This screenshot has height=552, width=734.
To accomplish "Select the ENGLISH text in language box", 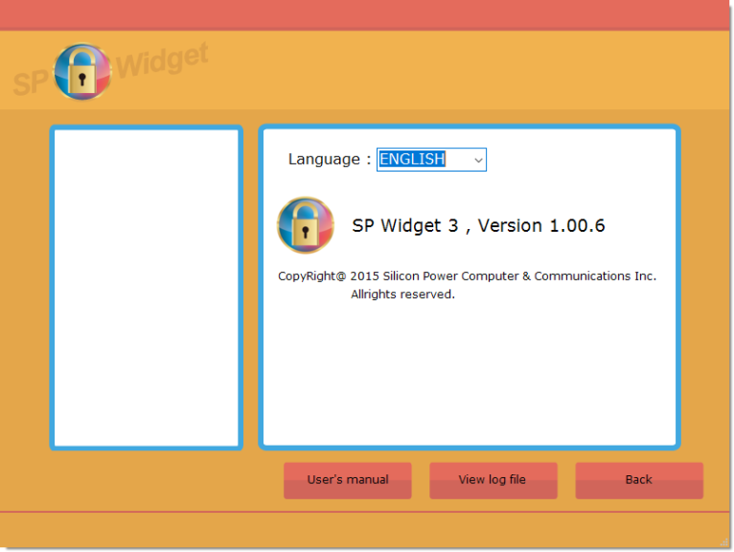I will tap(412, 159).
